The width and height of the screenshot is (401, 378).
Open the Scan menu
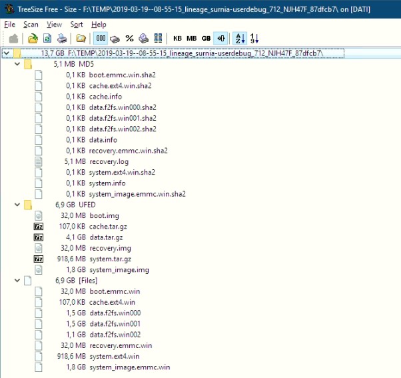(x=31, y=24)
